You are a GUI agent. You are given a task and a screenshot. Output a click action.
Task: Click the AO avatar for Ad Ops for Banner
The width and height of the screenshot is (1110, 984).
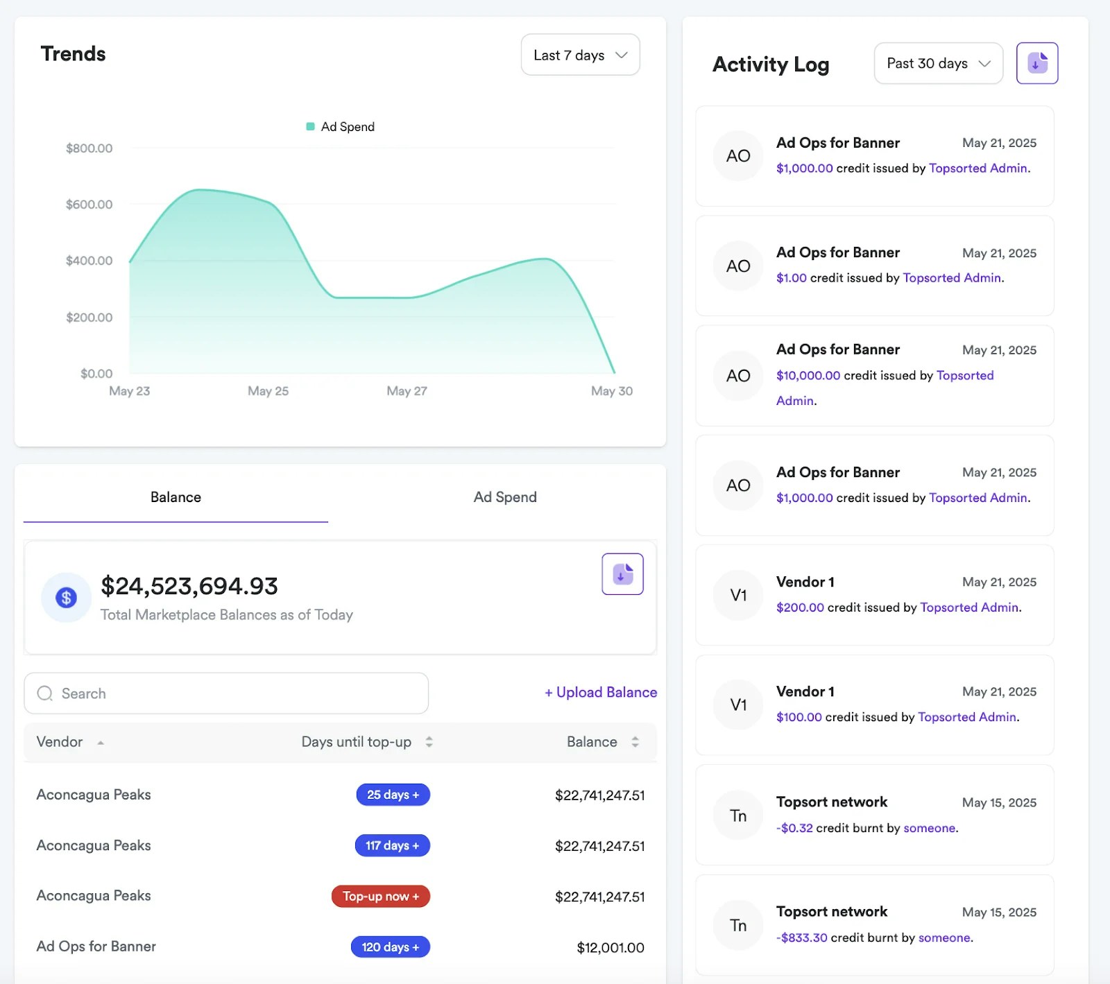coord(737,155)
